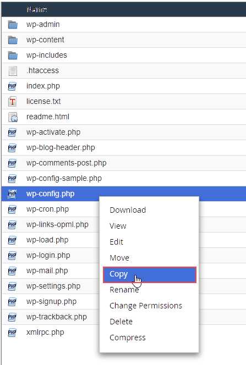Select Edit from the context menu
The width and height of the screenshot is (246, 365).
click(x=116, y=242)
